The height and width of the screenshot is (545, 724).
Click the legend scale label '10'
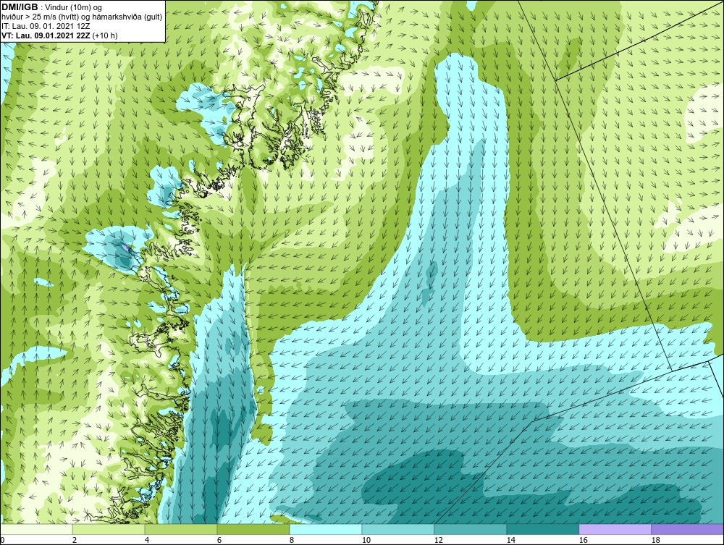click(x=366, y=540)
